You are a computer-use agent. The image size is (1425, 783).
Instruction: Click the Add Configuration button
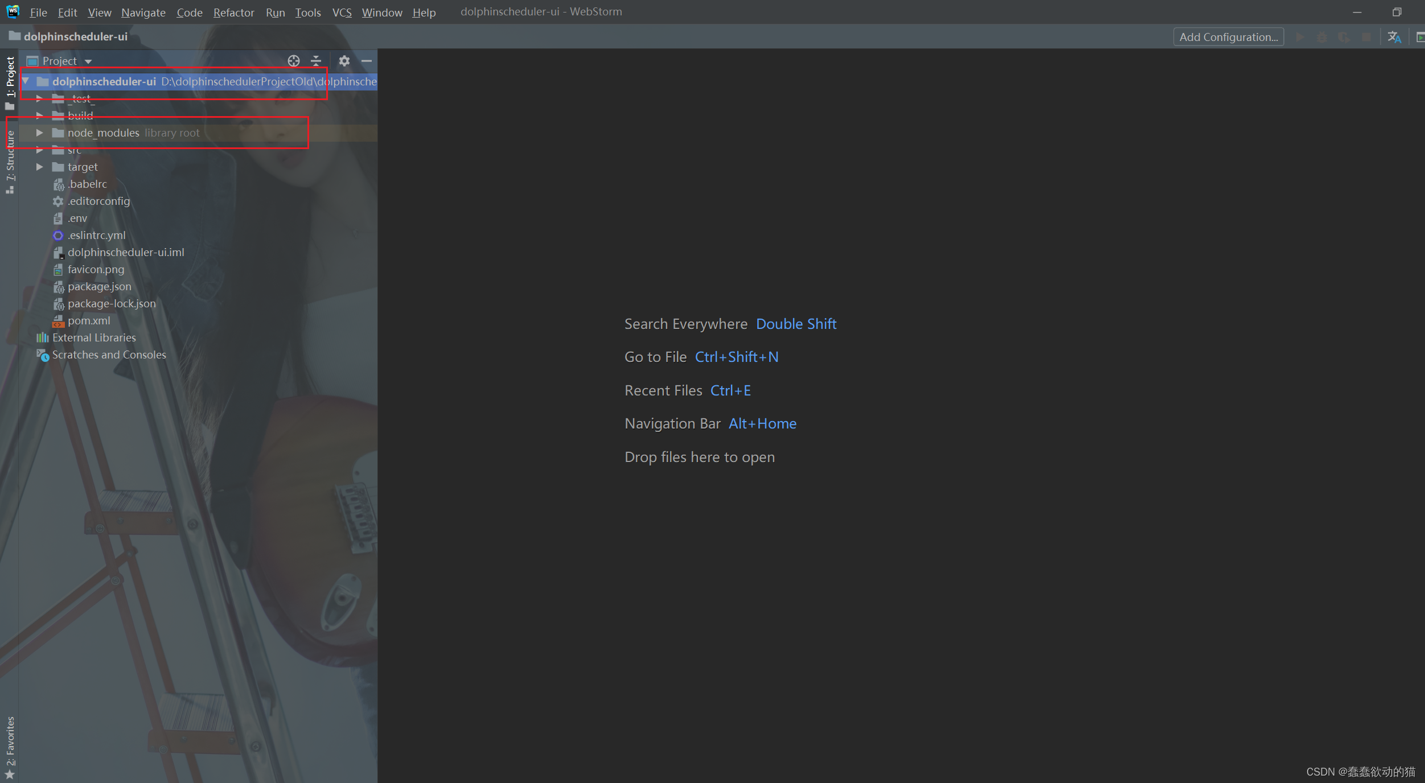tap(1228, 37)
